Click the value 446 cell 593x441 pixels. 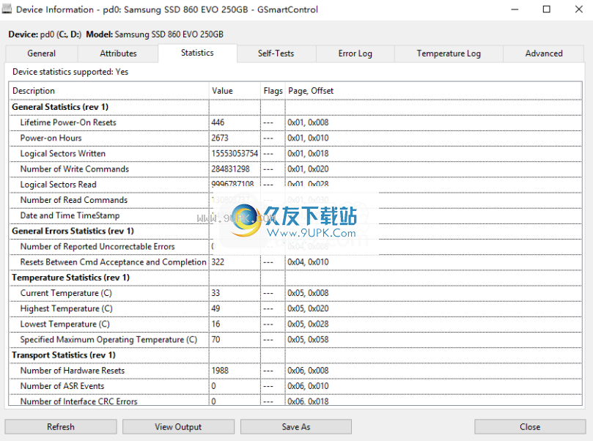click(x=235, y=122)
